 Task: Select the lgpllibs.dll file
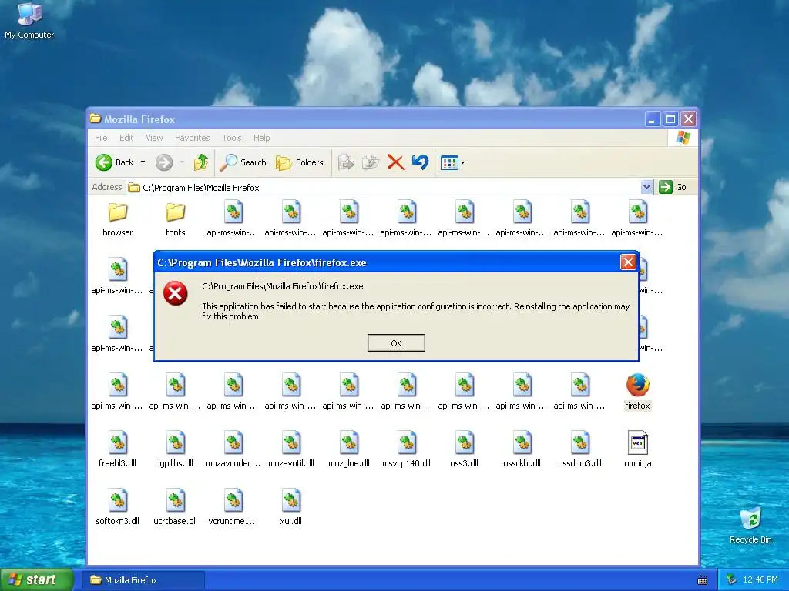[175, 449]
